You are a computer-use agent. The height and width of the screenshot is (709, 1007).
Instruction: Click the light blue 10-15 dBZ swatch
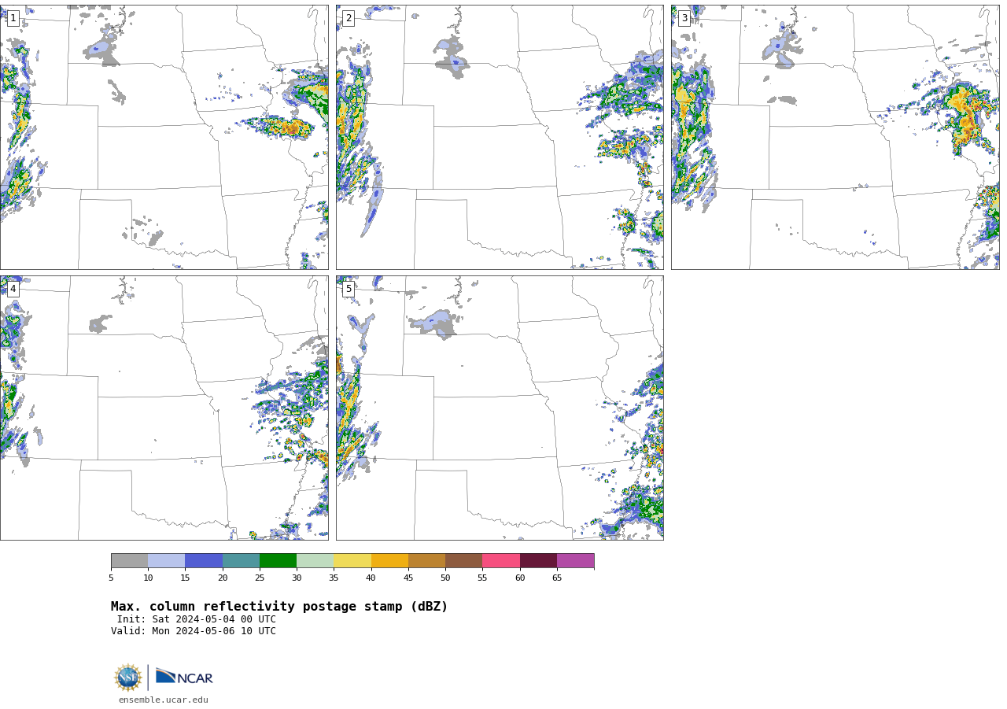pos(166,561)
